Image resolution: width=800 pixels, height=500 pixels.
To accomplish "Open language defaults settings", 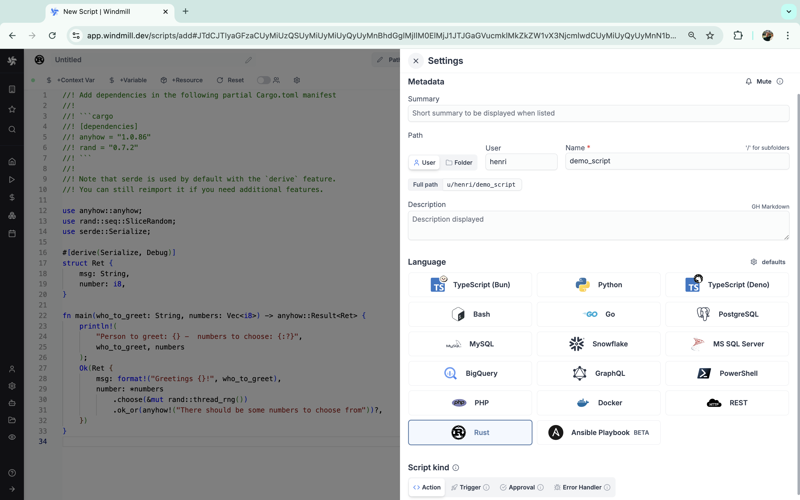I will 767,262.
